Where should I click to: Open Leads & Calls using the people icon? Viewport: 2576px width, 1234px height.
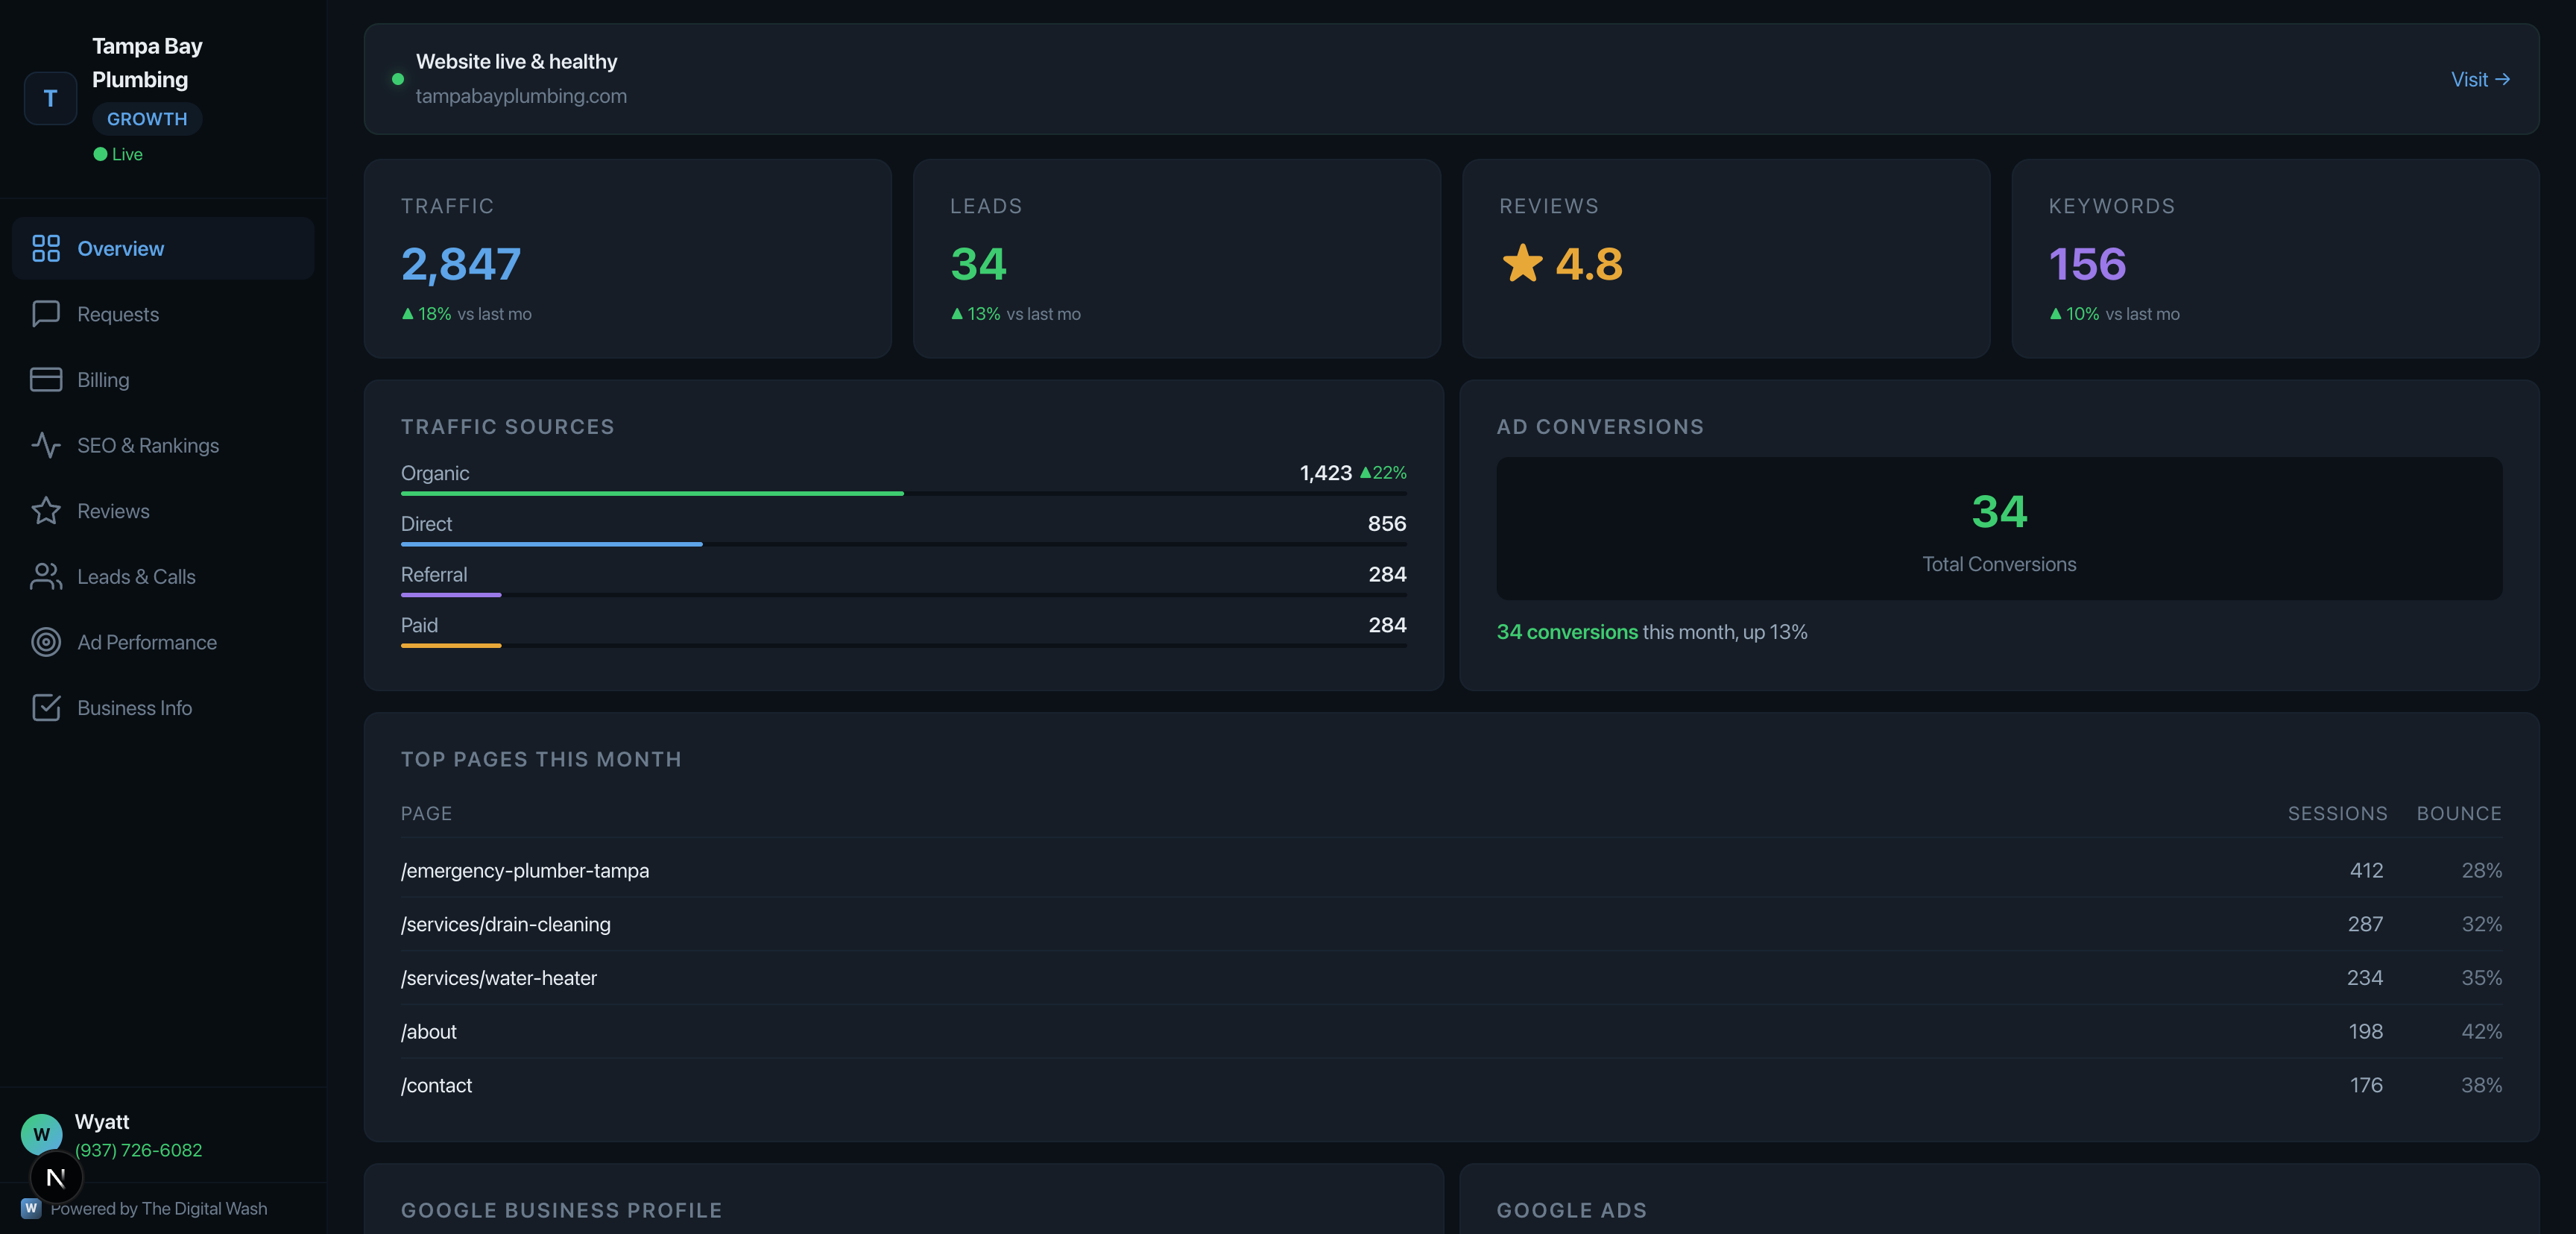pyautogui.click(x=46, y=576)
